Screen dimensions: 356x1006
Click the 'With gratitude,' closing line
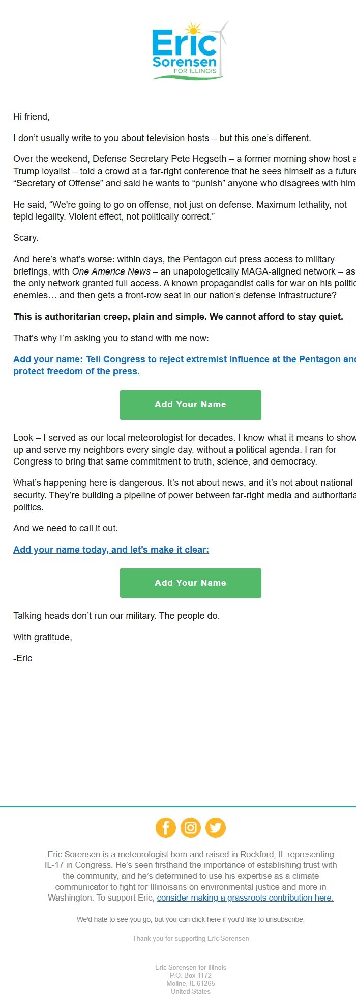(43, 637)
